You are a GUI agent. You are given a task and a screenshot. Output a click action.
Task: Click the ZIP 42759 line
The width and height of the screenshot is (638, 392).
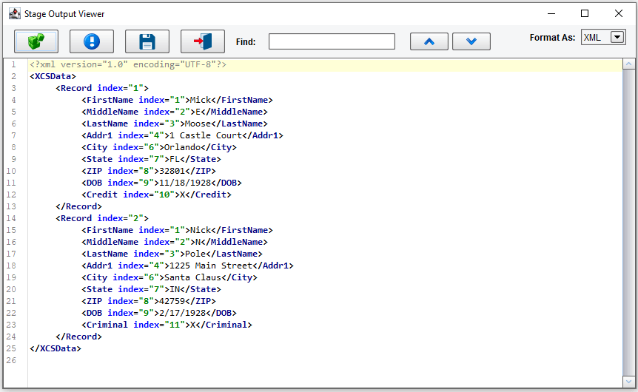point(149,300)
